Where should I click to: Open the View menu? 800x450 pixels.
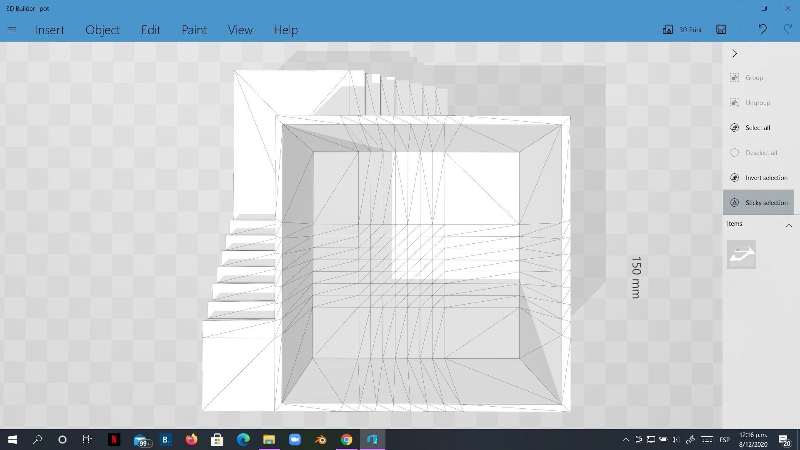coord(240,30)
